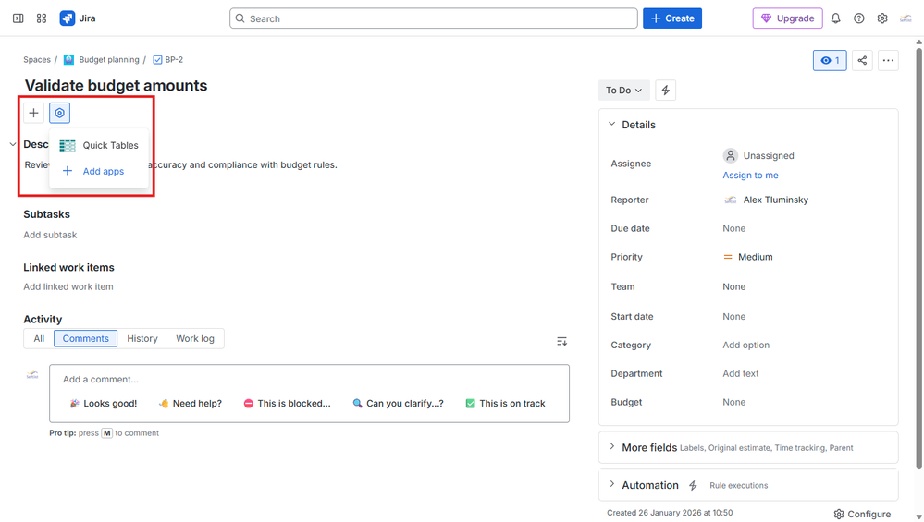The image size is (924, 522).
Task: Share this work item
Action: pos(862,60)
